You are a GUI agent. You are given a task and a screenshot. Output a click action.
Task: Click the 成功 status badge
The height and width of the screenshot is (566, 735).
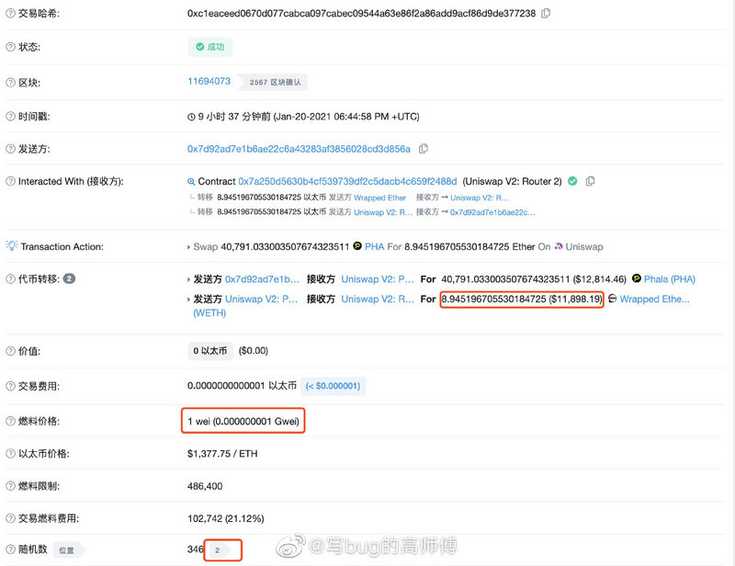210,46
